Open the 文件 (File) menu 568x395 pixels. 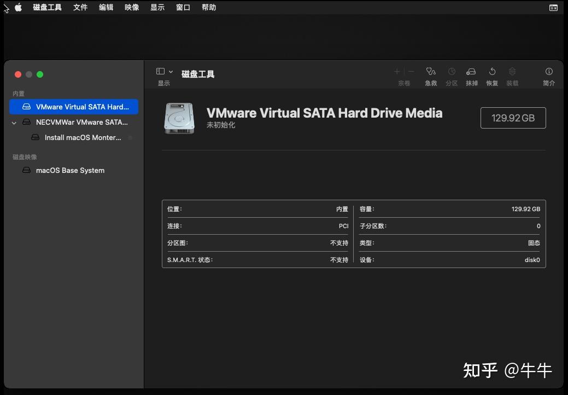tap(80, 7)
